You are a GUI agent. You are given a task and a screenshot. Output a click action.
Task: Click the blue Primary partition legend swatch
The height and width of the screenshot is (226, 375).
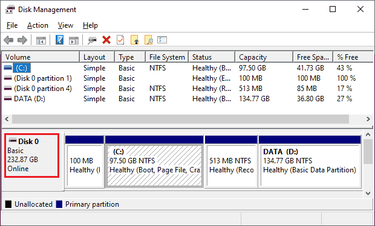pyautogui.click(x=59, y=204)
